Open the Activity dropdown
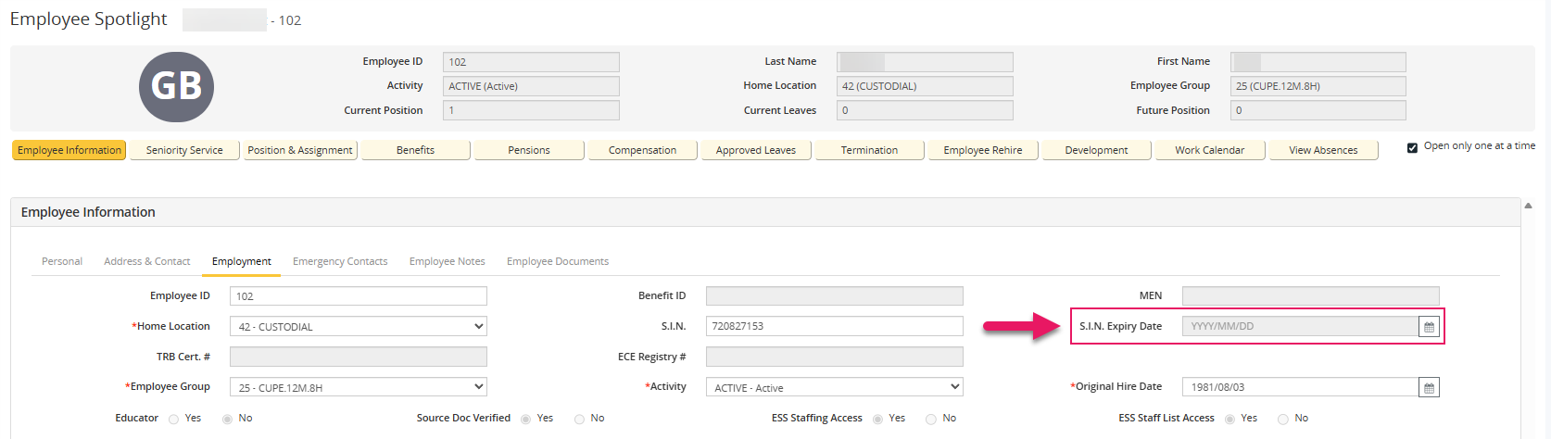Image resolution: width=1551 pixels, height=439 pixels. 835,388
